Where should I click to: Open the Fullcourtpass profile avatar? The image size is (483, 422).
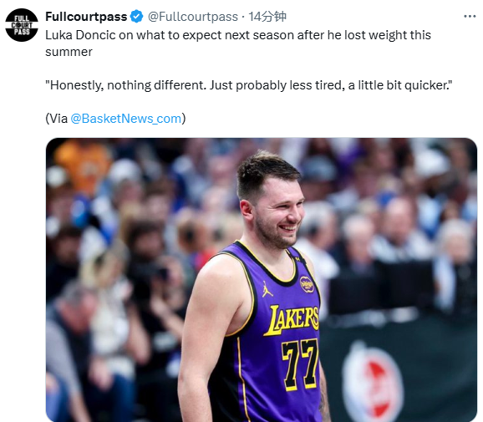22,25
